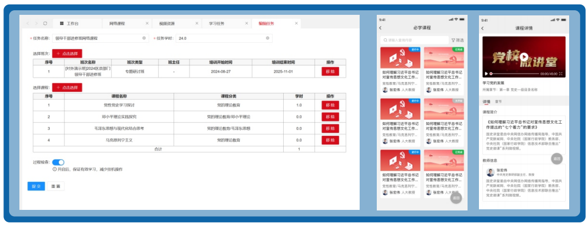This screenshot has width=588, height=227.
Task: Click the end date 2025-11-01
Action: 283,71
